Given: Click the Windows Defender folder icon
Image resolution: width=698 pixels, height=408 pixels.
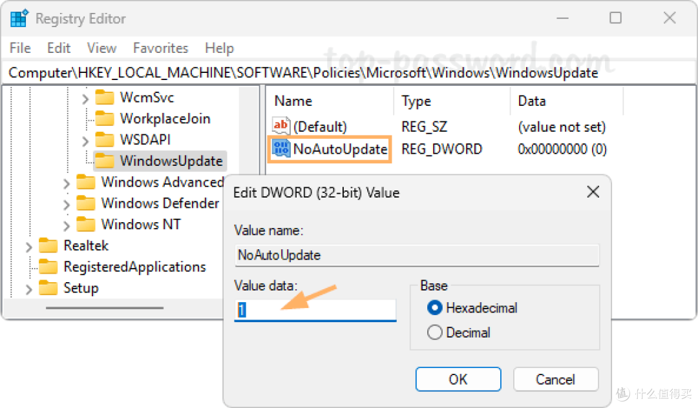Looking at the screenshot, I should pos(86,203).
